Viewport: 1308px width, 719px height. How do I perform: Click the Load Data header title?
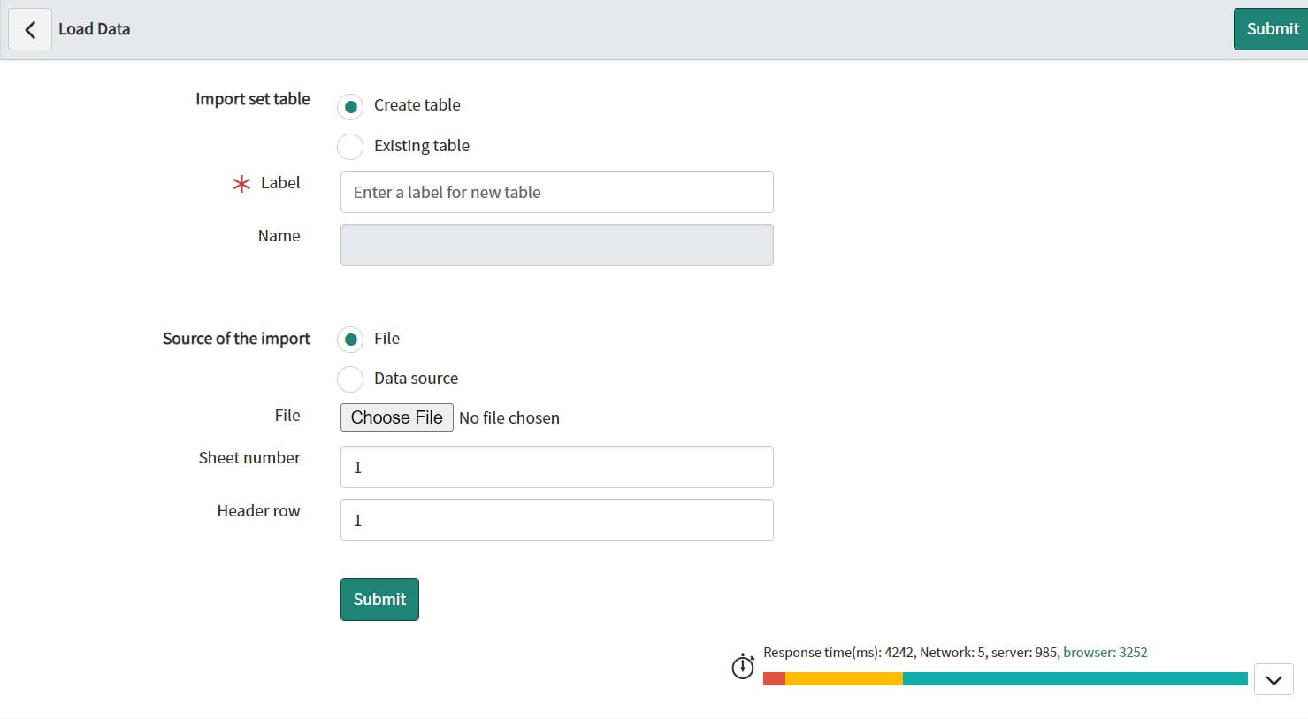click(x=94, y=29)
